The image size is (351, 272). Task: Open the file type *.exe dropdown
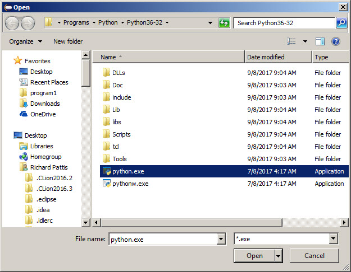pyautogui.click(x=334, y=239)
